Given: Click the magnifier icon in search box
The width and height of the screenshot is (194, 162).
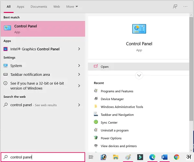Looking at the screenshot, I should (x=5, y=157).
